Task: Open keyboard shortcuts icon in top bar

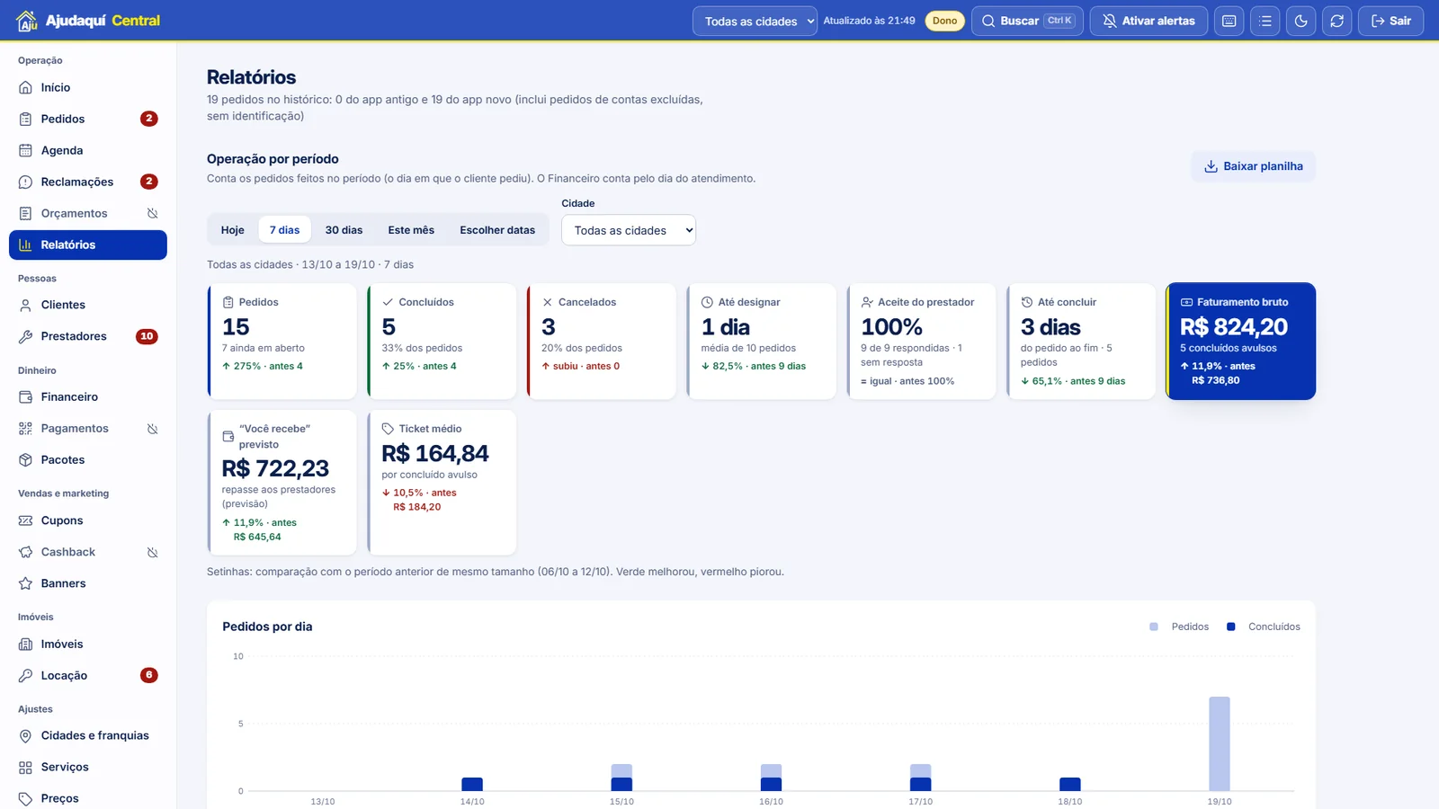Action: point(1229,21)
